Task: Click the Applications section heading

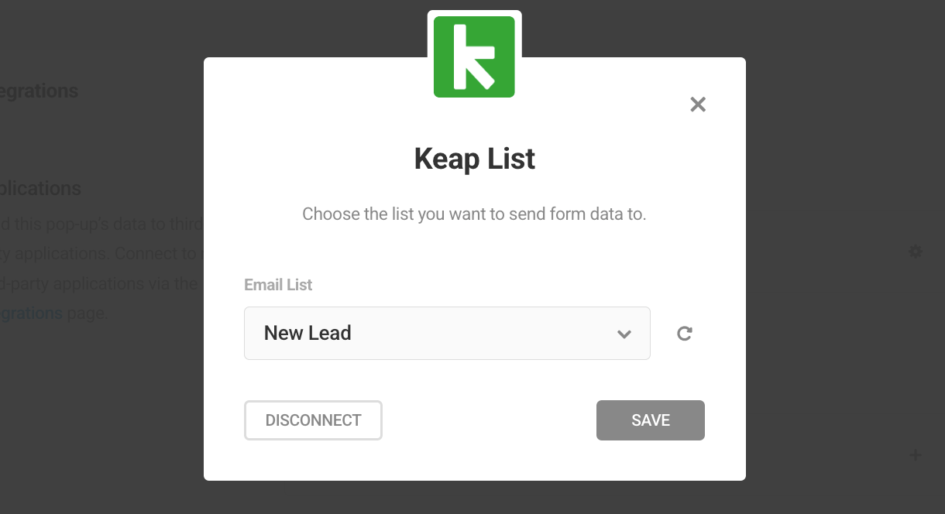Action: [x=40, y=188]
